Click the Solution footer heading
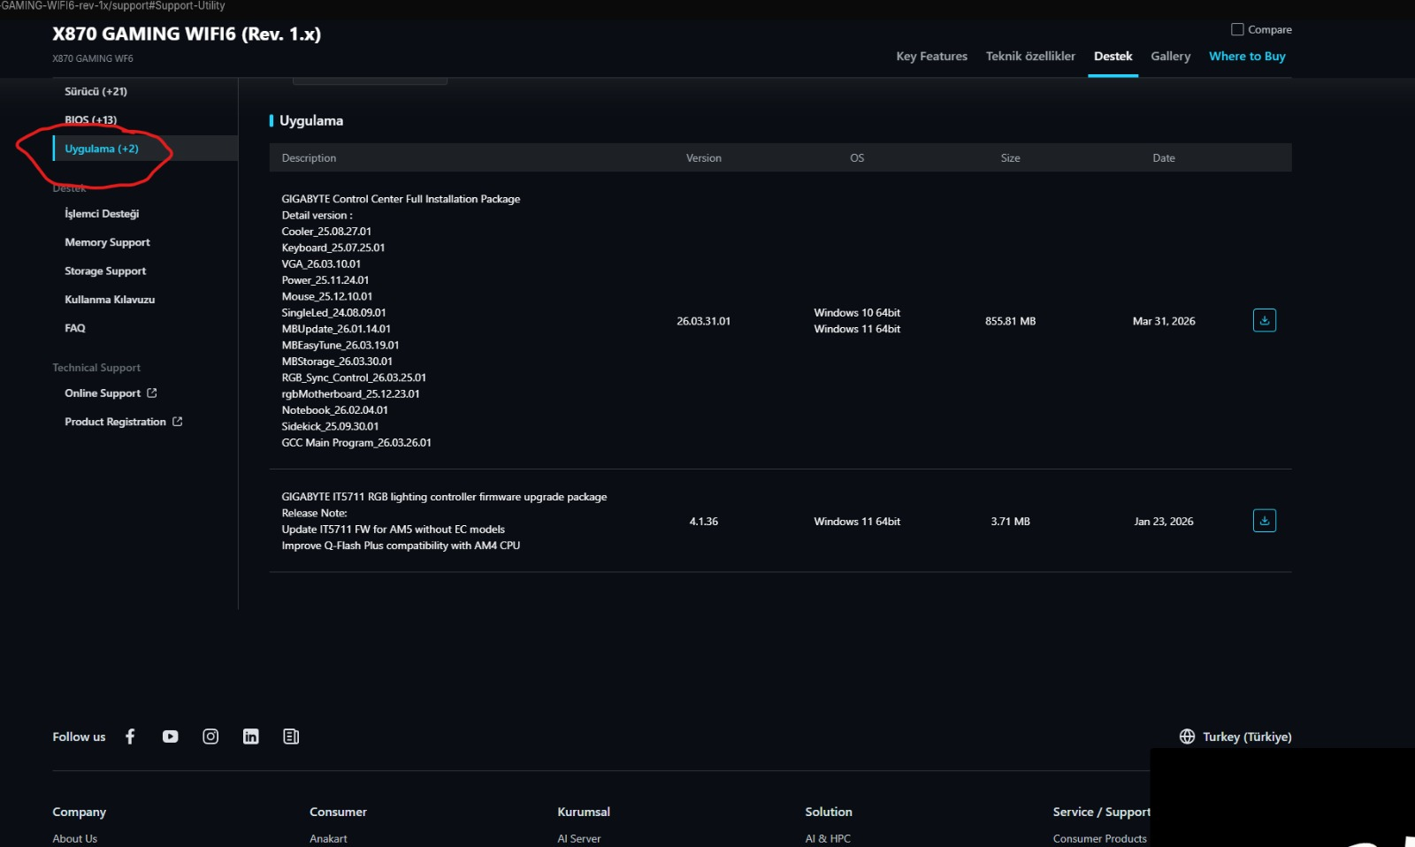Image resolution: width=1415 pixels, height=847 pixels. 829,812
